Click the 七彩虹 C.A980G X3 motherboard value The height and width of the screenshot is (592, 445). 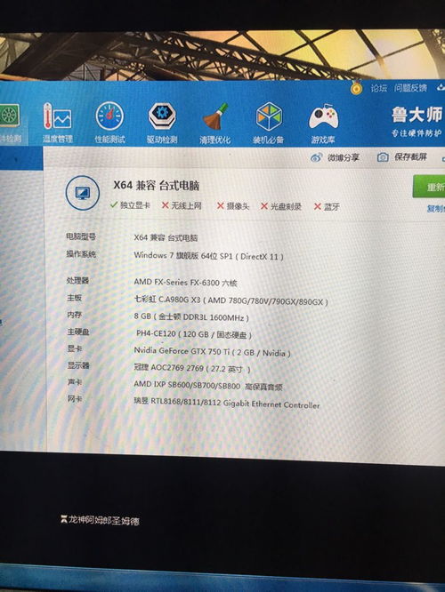tap(231, 301)
